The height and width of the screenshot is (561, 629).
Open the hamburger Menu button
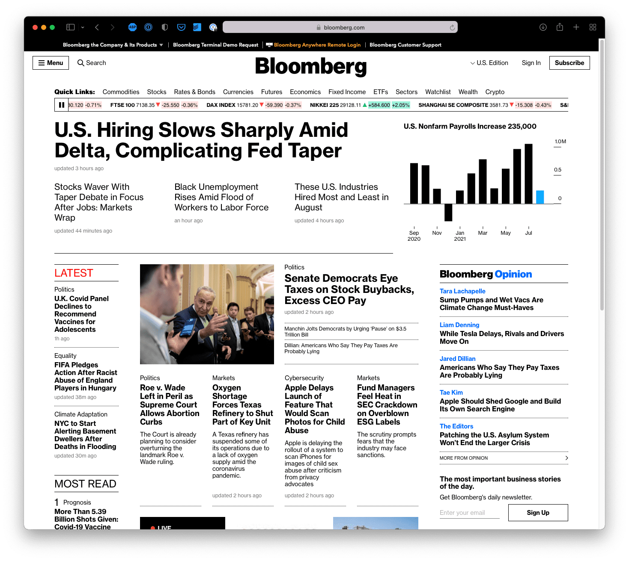[51, 63]
